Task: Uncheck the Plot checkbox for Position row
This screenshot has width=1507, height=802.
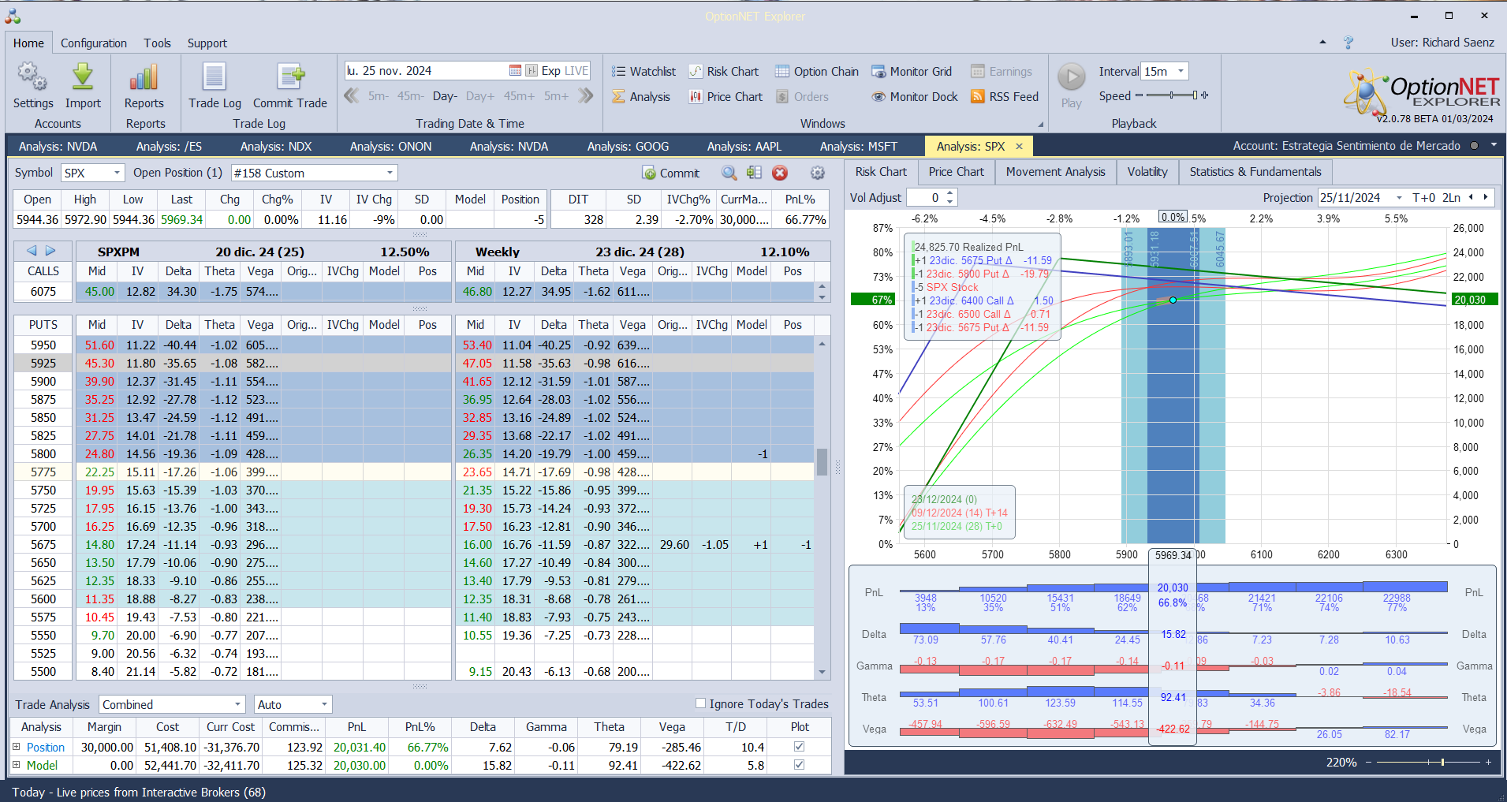Action: (x=799, y=747)
